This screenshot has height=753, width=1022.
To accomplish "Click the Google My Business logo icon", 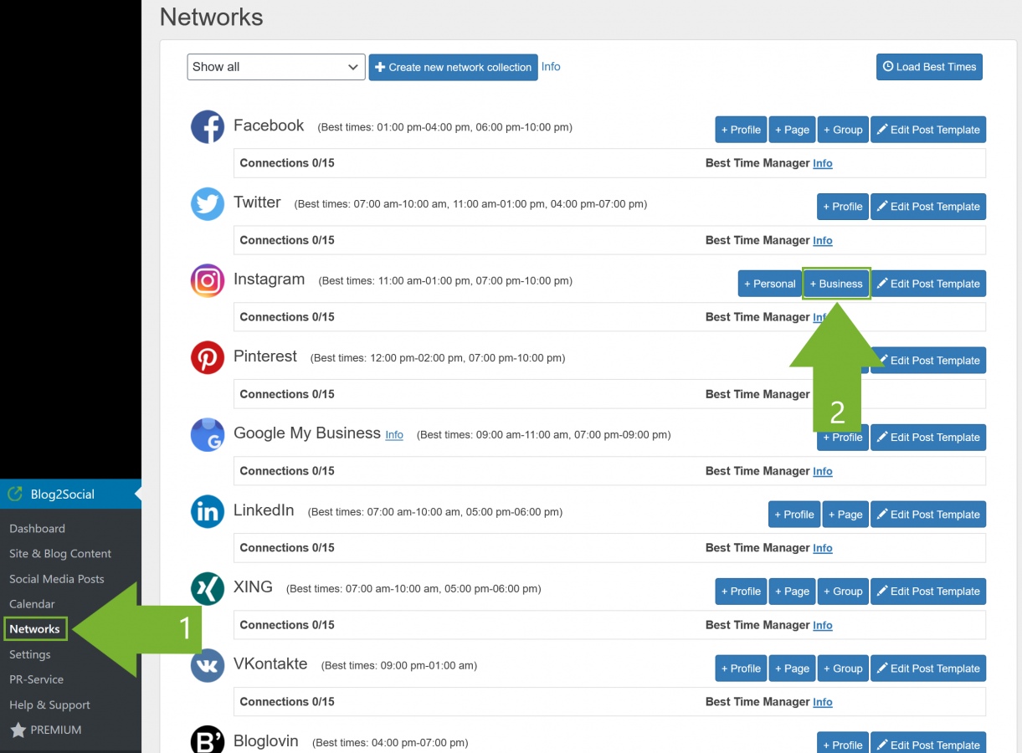I will click(x=208, y=435).
